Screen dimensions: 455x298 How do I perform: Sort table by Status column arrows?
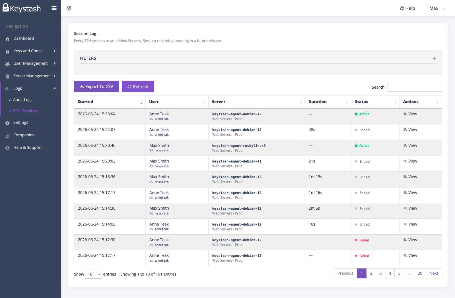pyautogui.click(x=396, y=102)
